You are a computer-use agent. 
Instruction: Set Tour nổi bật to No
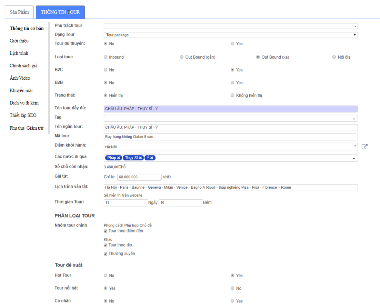coord(232,288)
